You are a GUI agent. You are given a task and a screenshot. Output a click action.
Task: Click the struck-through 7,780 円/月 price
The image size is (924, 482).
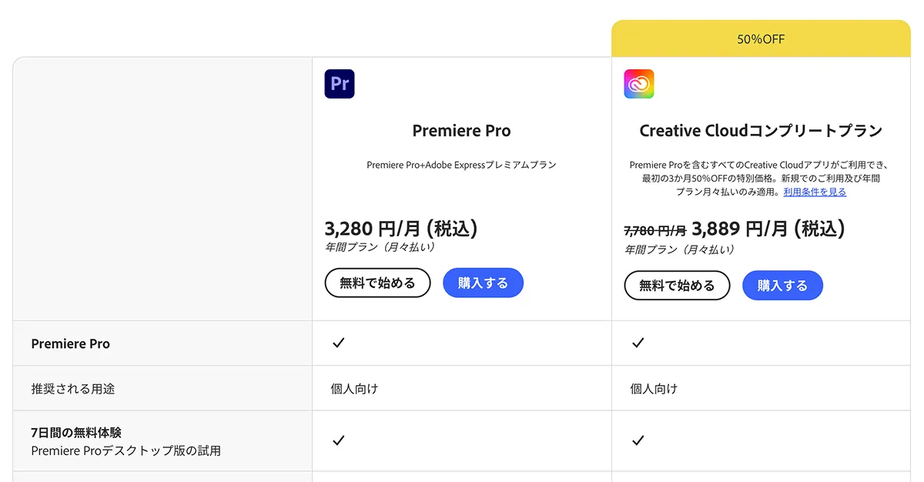point(654,230)
